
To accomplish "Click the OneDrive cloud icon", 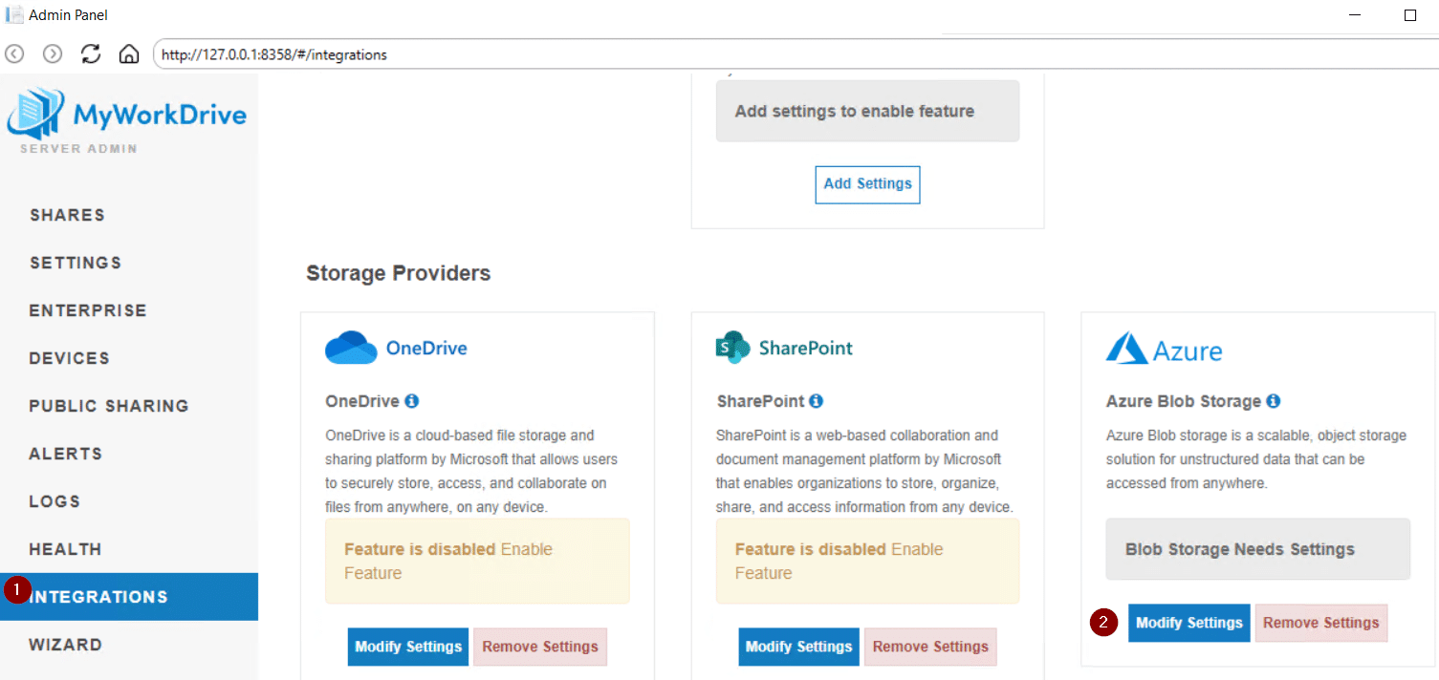I will (351, 348).
